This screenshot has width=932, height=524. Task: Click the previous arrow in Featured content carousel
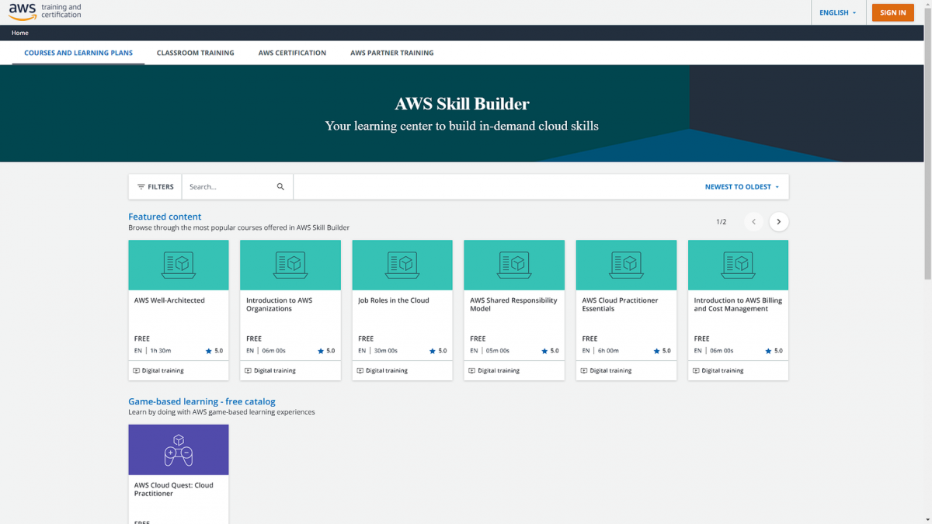[x=753, y=221]
